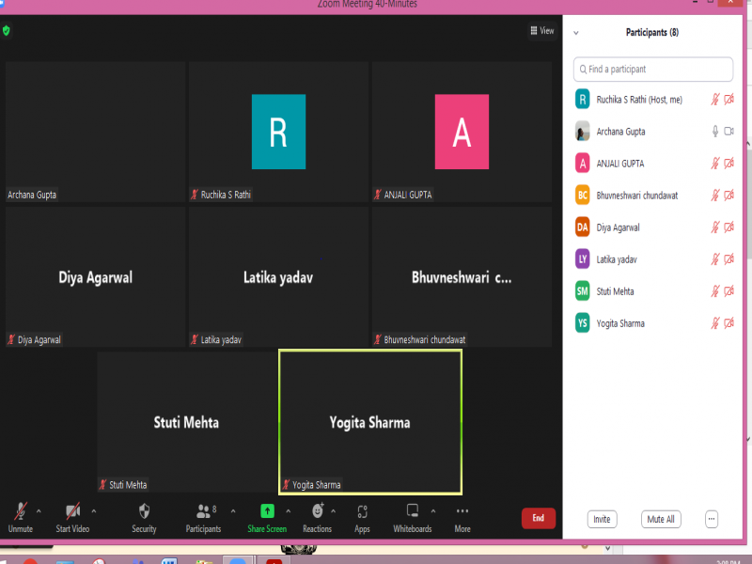Toggle Start Video camera button

point(72,512)
